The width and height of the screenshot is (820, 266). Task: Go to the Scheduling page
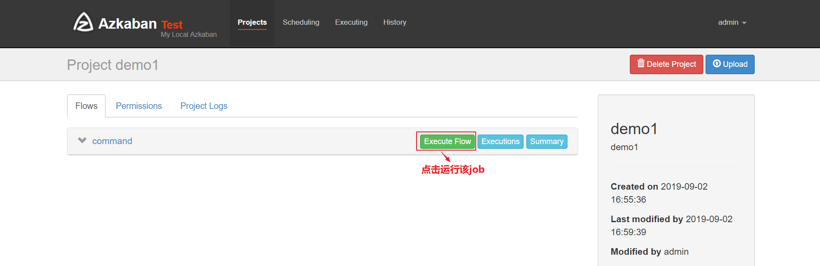pyautogui.click(x=301, y=22)
